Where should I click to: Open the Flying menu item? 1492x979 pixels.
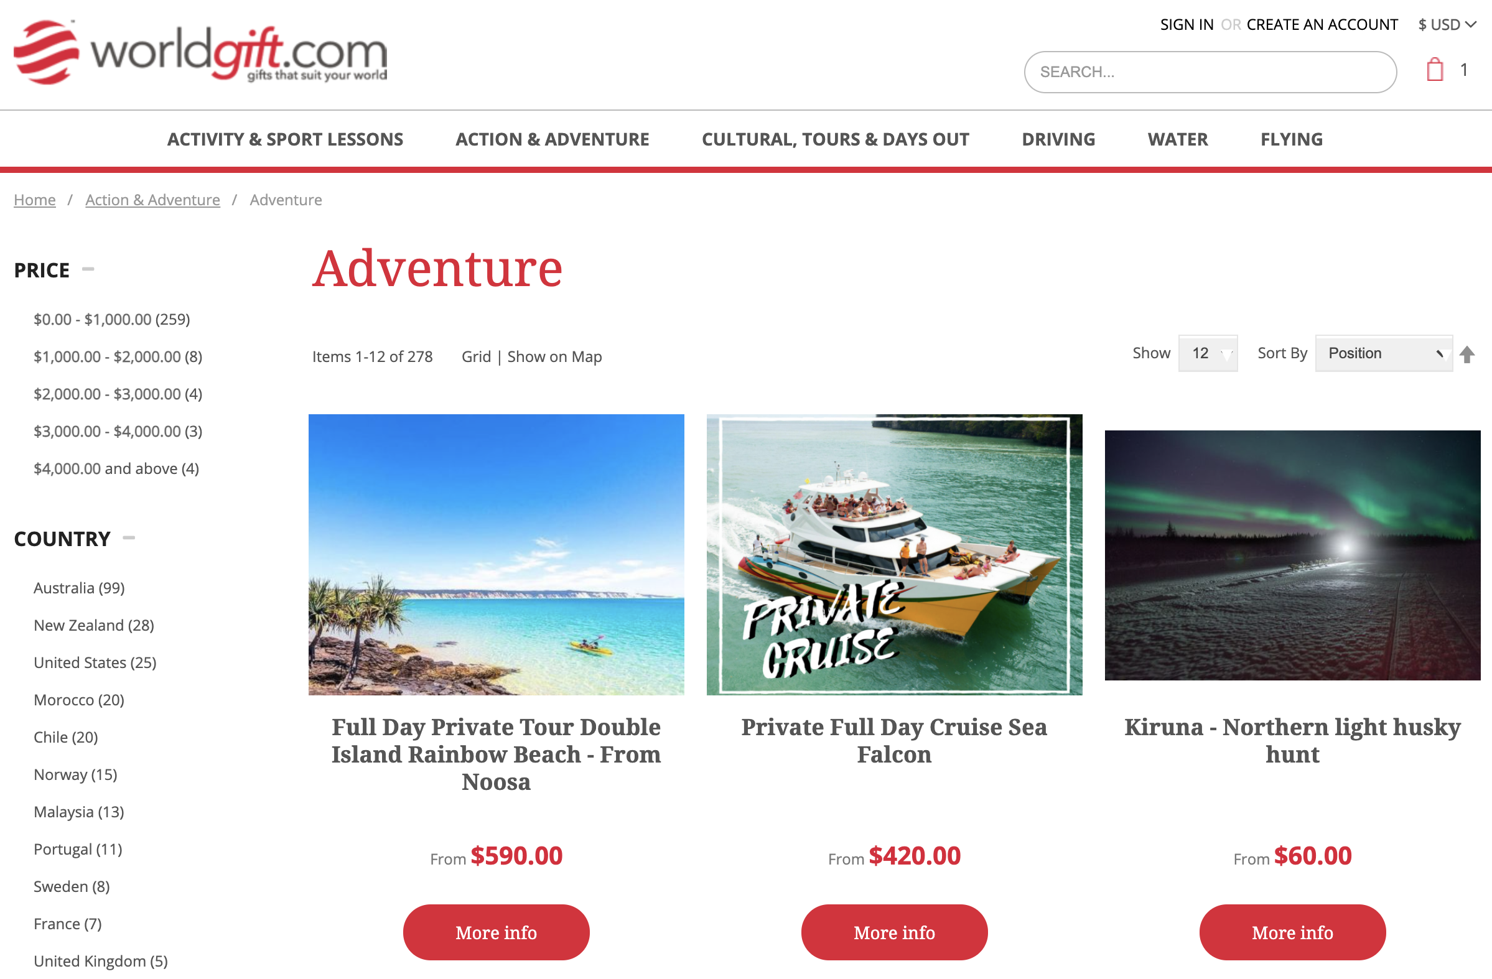point(1292,139)
